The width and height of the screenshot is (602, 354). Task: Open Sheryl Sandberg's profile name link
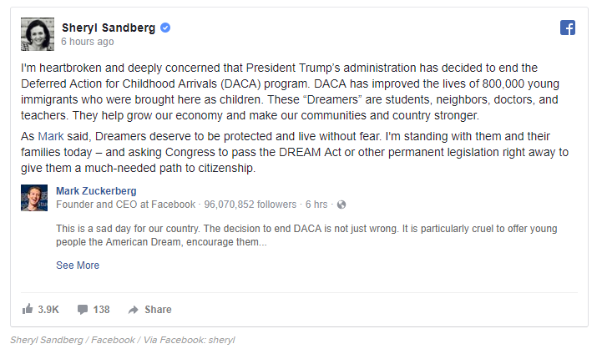(109, 28)
